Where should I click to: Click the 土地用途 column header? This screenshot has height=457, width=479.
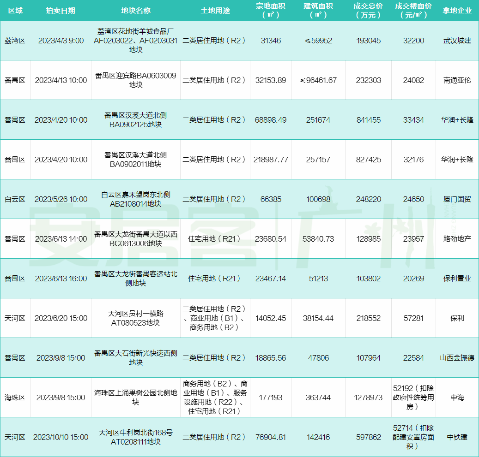215,10
